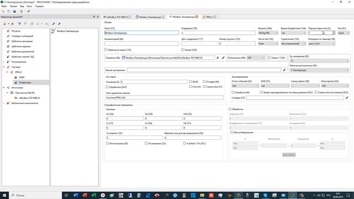The image size is (354, 199).
Task: Switch to the RTM_0 tab
Action: coord(209,17)
